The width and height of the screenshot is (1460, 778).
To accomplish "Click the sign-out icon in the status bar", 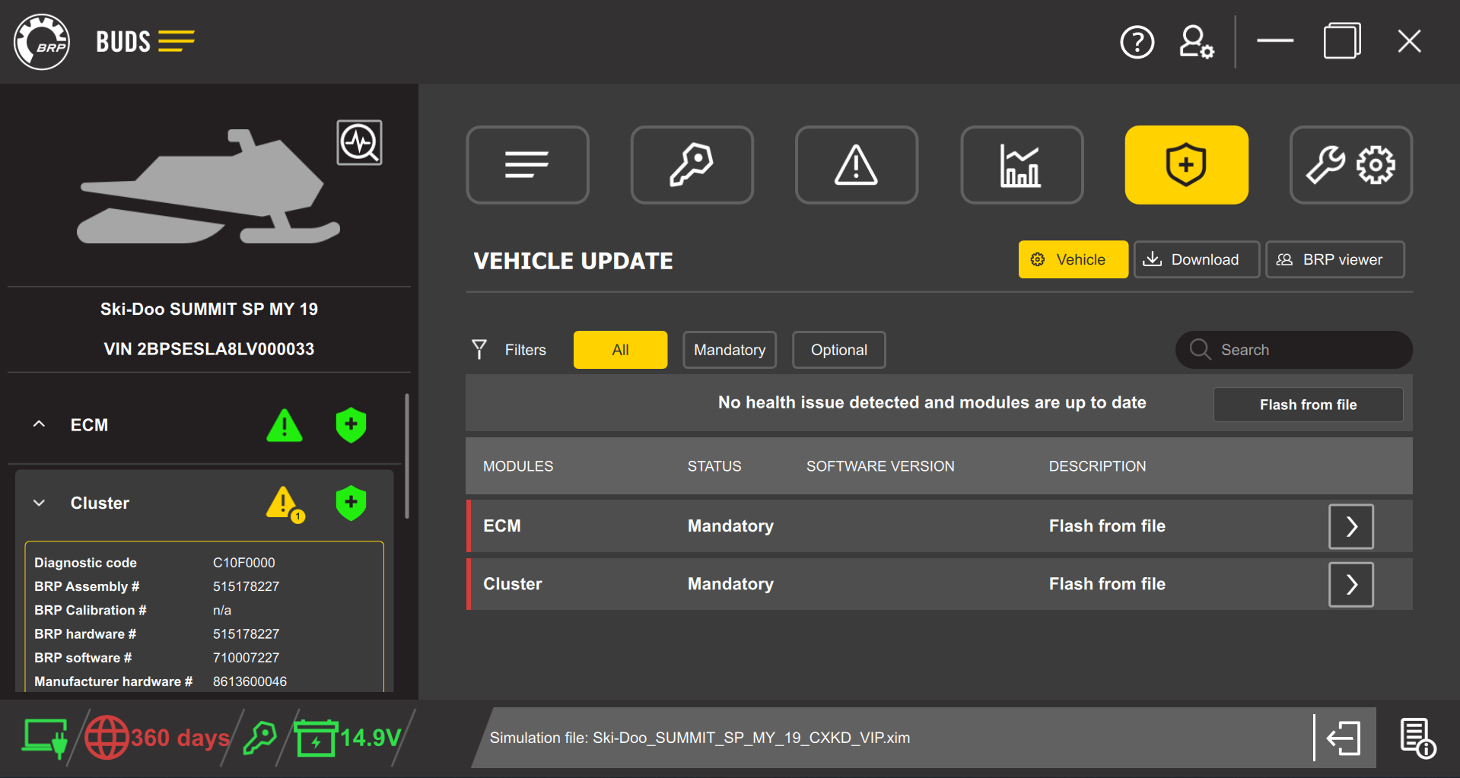I will tap(1343, 737).
